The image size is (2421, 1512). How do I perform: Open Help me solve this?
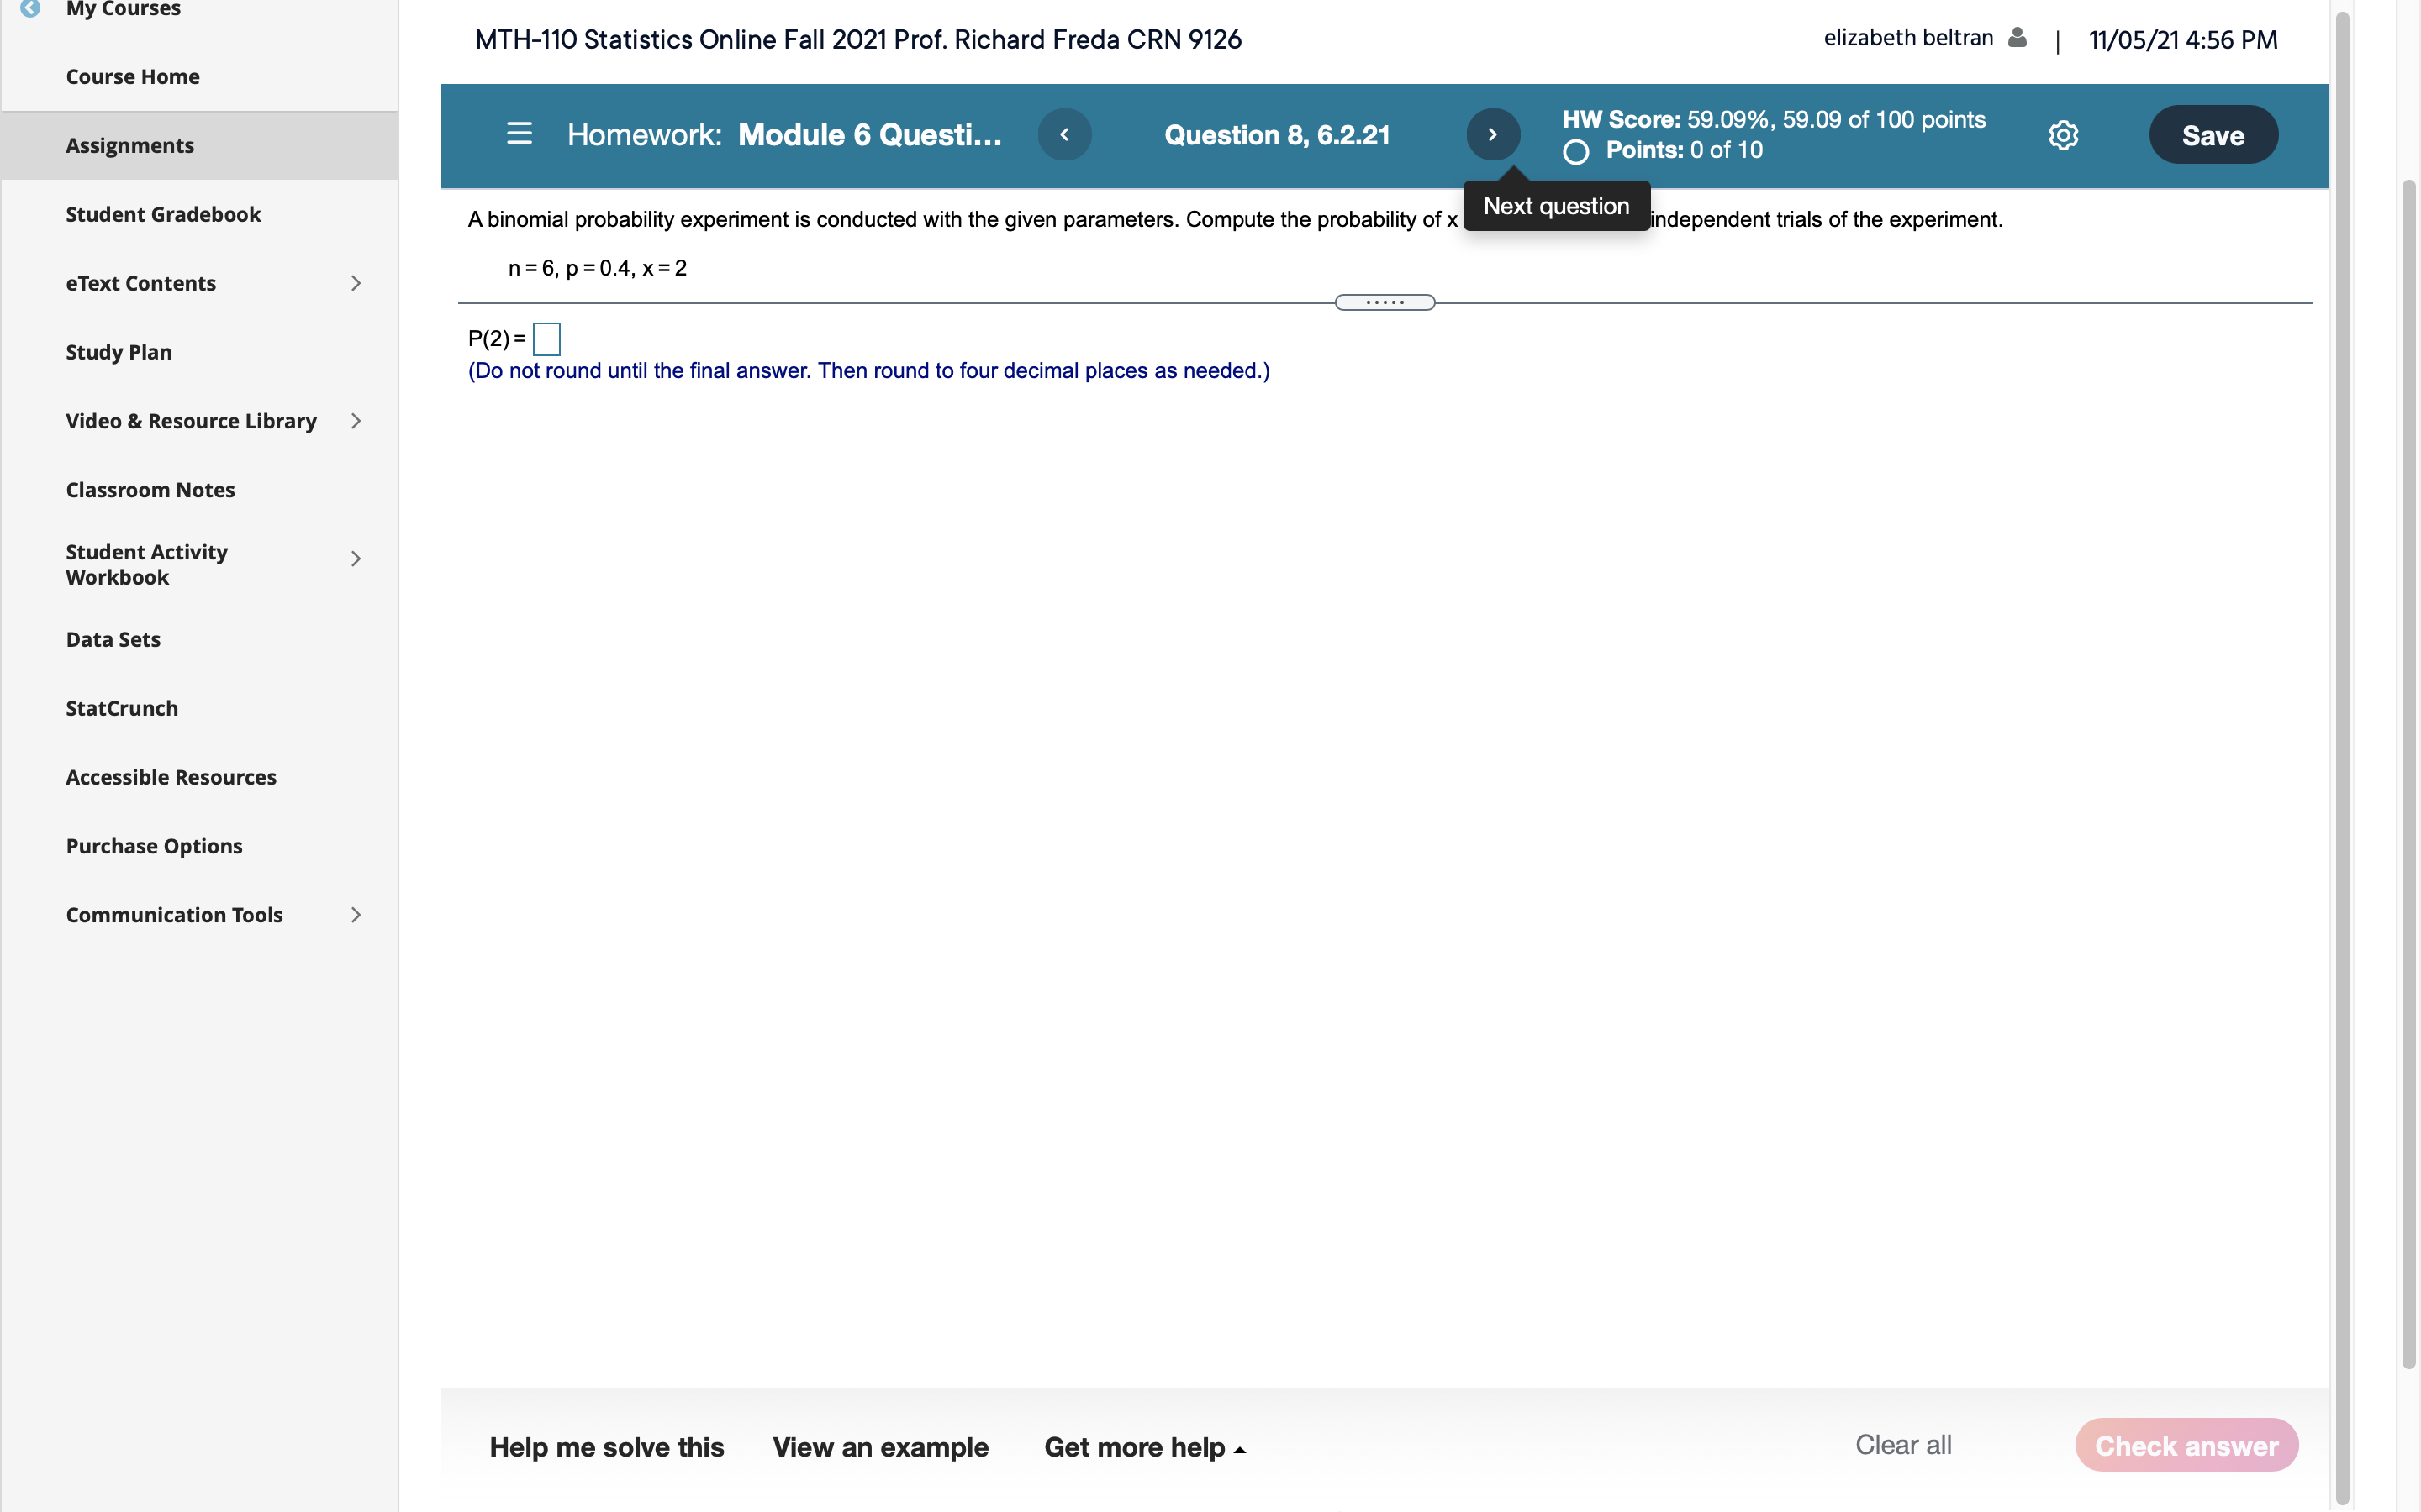tap(606, 1447)
